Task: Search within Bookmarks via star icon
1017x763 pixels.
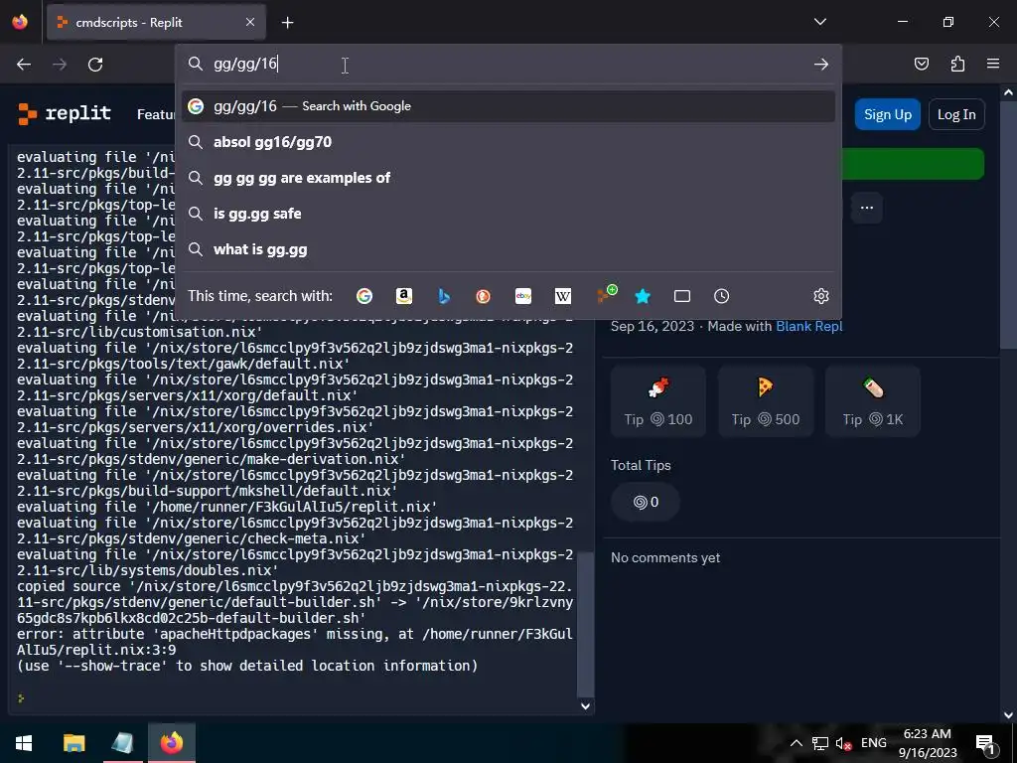Action: pyautogui.click(x=643, y=296)
